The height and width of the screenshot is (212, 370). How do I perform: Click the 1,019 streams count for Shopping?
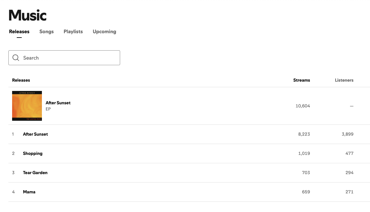[303, 153]
